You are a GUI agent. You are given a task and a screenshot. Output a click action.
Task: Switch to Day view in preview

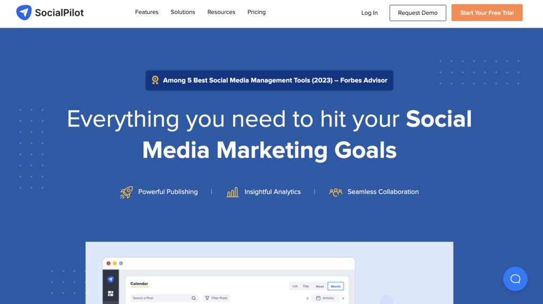(306, 287)
